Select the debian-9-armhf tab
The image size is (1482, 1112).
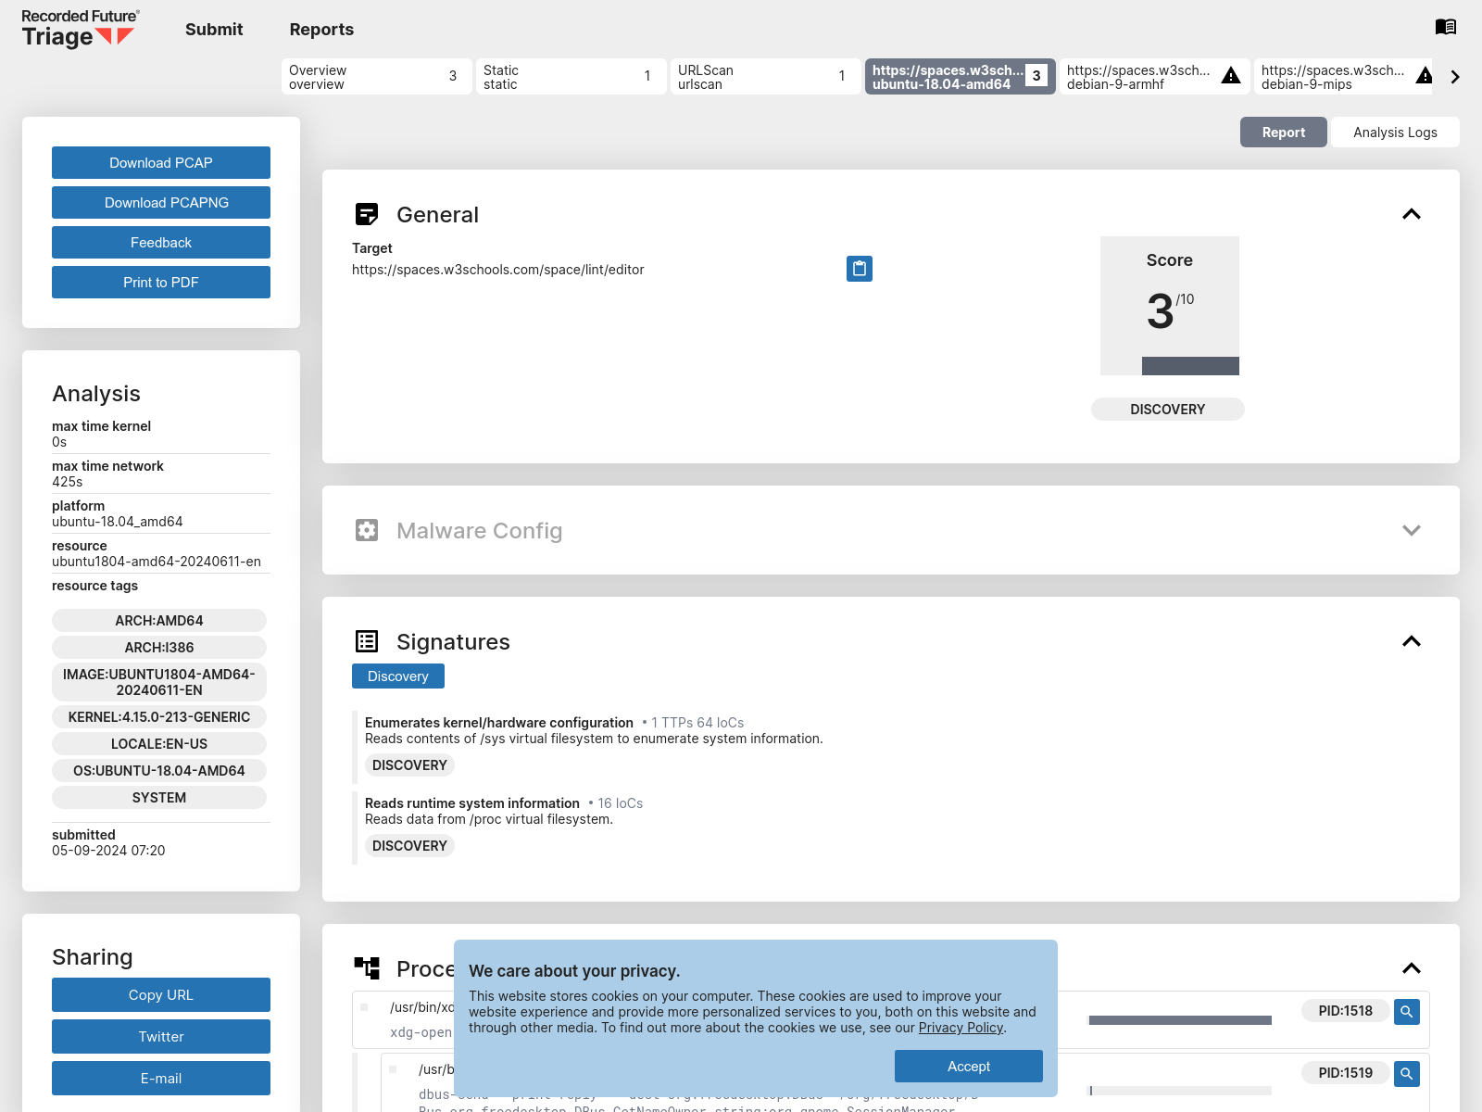click(1154, 76)
